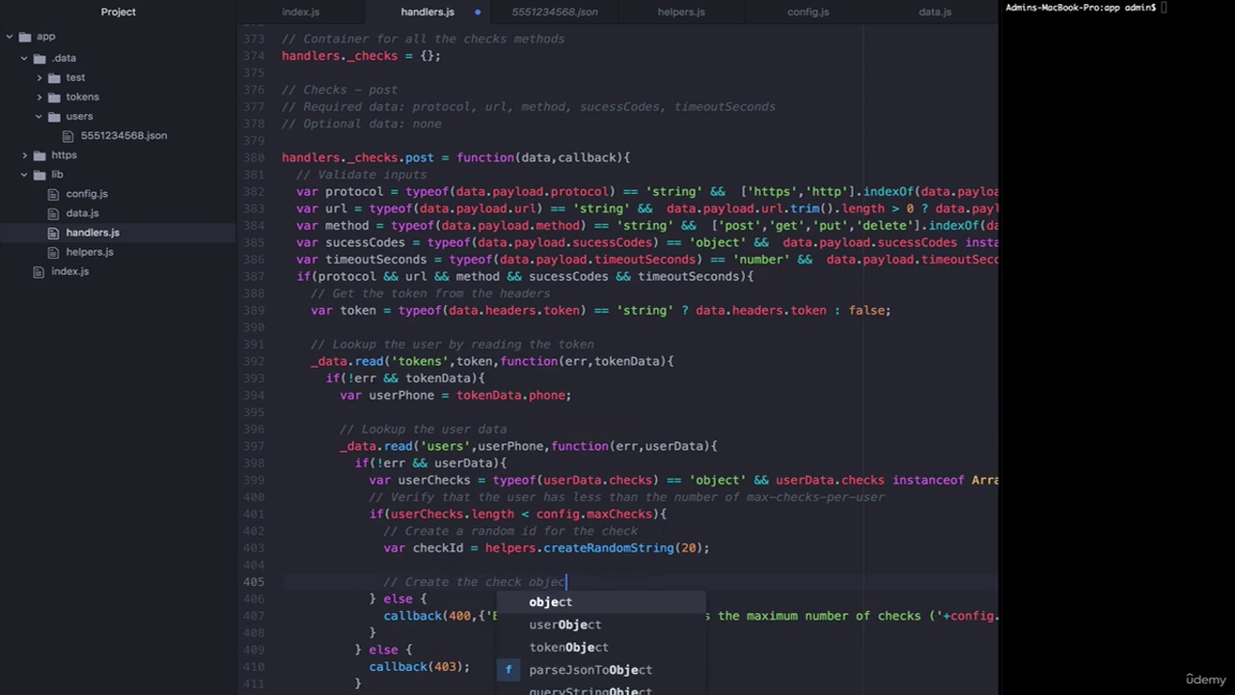Switch to the index.js tab
The width and height of the screenshot is (1235, 695).
tap(300, 12)
